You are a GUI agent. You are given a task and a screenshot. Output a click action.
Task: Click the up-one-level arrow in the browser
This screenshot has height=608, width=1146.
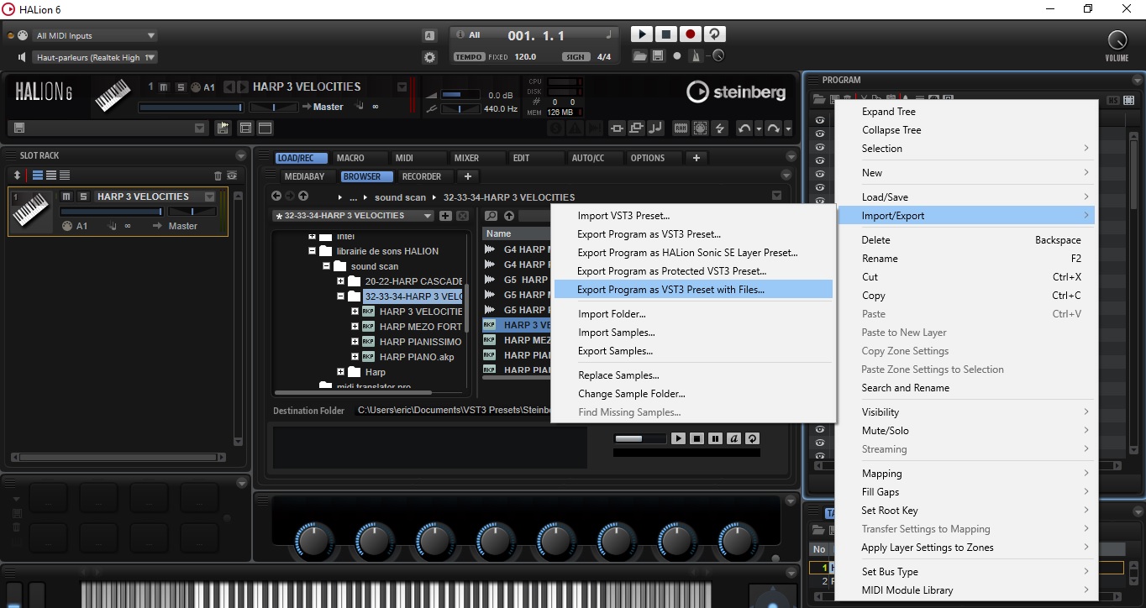303,195
